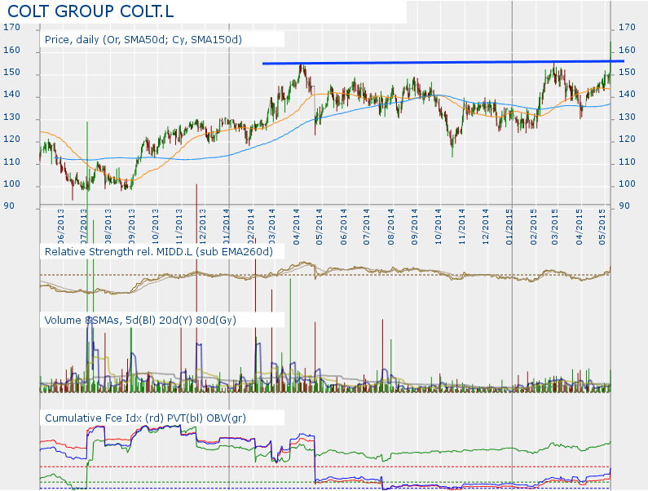The width and height of the screenshot is (648, 491).
Task: Click the 11/2013 date axis label
Action: pos(179,227)
